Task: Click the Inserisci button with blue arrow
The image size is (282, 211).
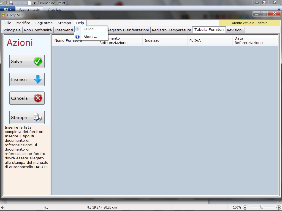Action: (27, 80)
